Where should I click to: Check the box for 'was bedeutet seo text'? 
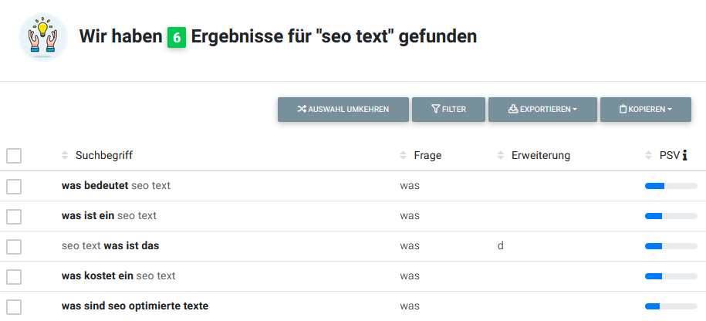click(x=14, y=186)
